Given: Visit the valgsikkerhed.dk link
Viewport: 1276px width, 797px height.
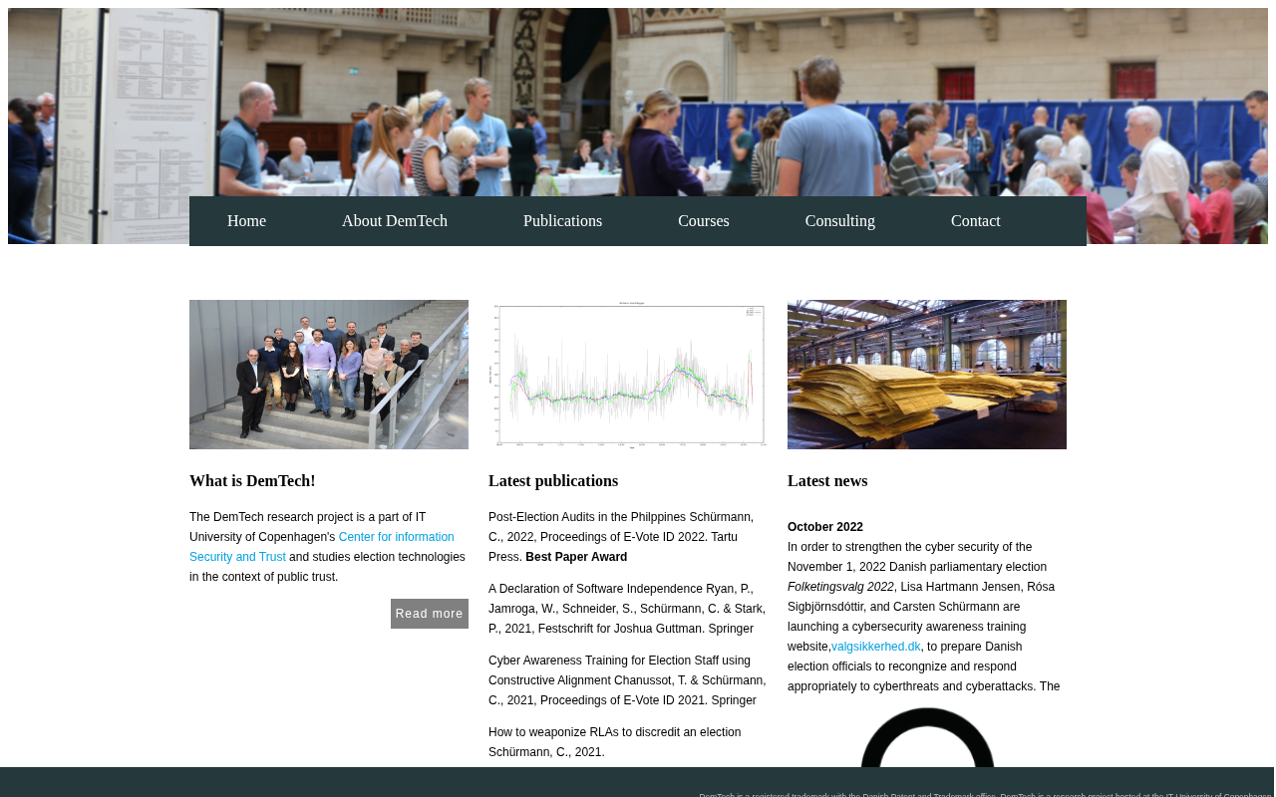Looking at the screenshot, I should [876, 647].
